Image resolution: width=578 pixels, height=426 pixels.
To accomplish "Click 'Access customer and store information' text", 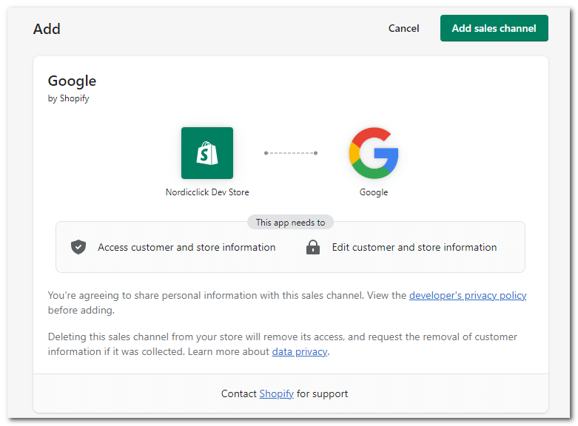I will 186,247.
